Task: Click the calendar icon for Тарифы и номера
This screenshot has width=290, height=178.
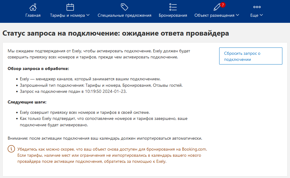Action: (x=70, y=7)
